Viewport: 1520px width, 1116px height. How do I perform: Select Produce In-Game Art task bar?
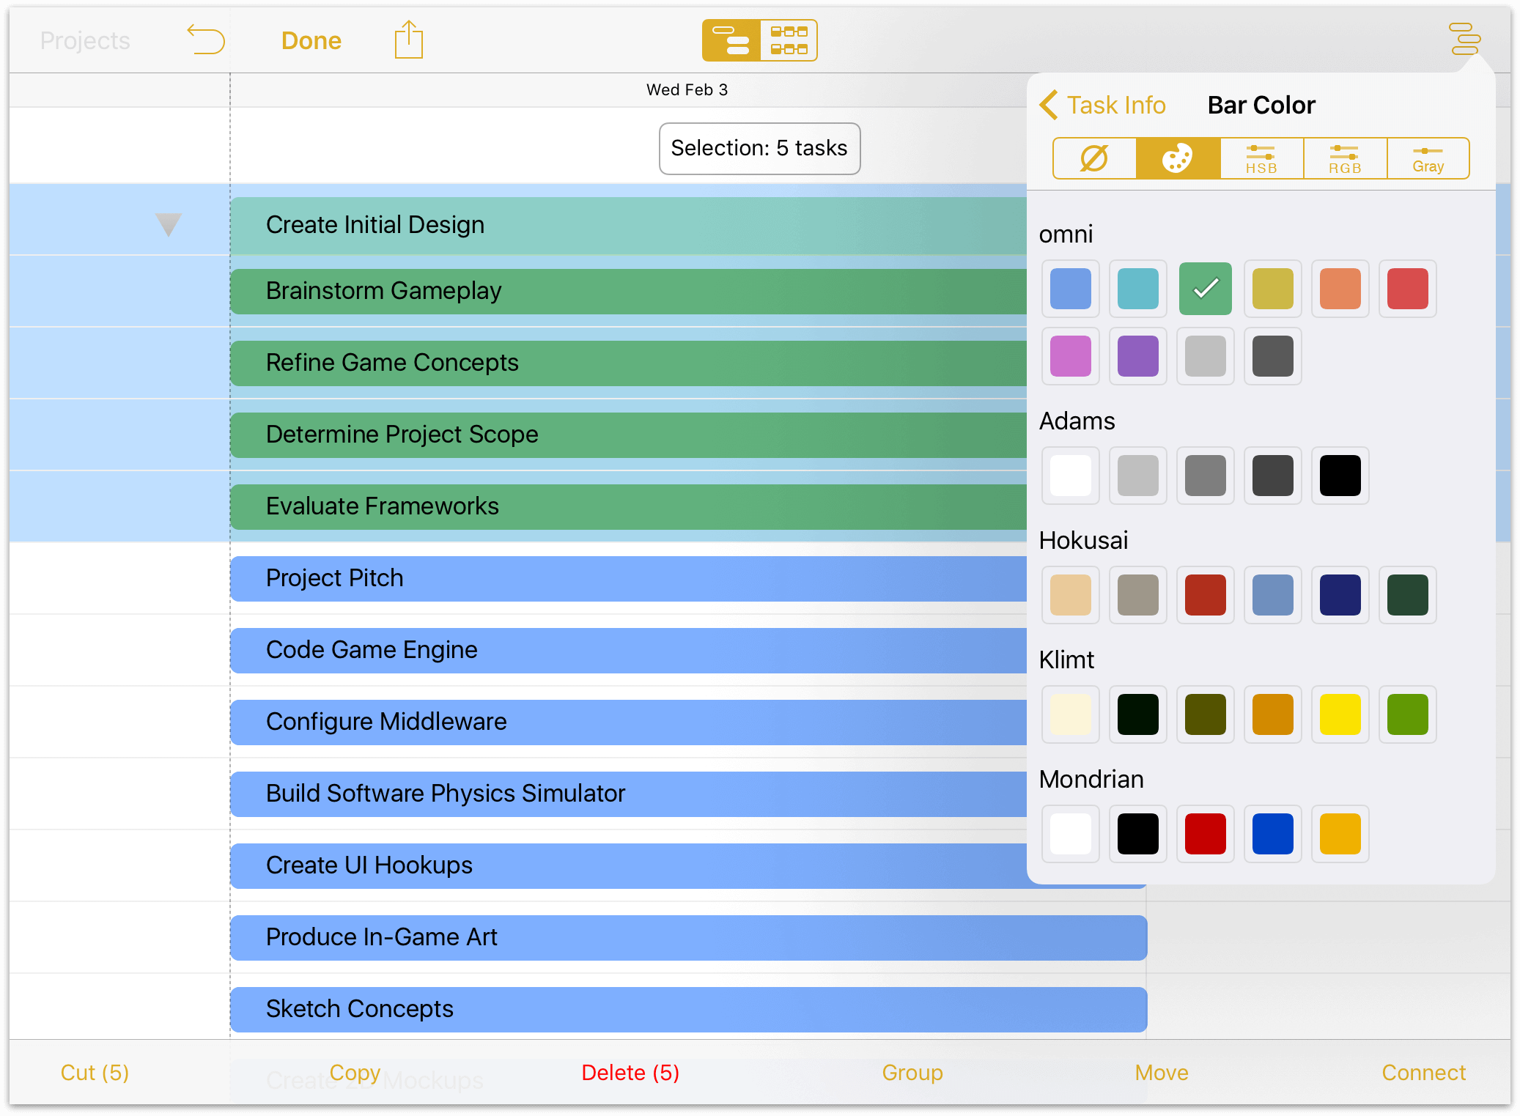689,937
